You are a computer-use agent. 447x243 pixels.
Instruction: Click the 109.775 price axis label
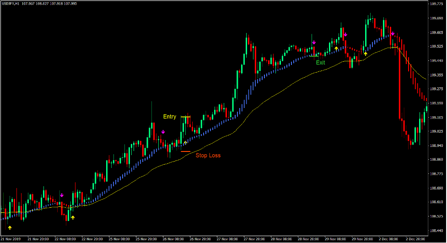click(x=436, y=4)
